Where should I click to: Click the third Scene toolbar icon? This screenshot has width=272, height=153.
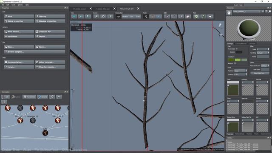coord(110,17)
